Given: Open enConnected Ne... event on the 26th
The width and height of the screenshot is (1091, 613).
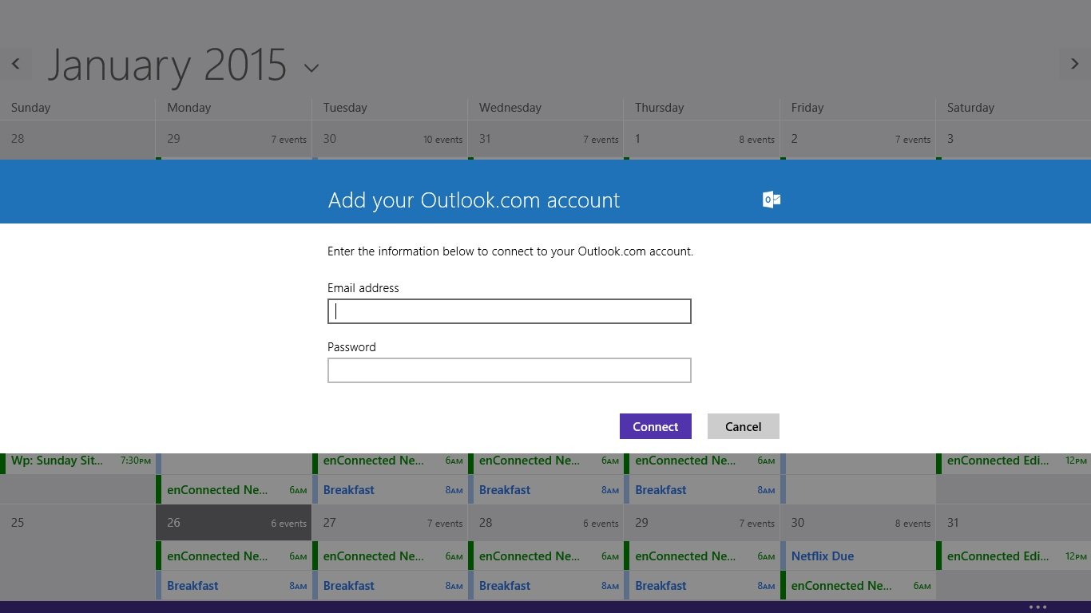Looking at the screenshot, I should [x=233, y=556].
